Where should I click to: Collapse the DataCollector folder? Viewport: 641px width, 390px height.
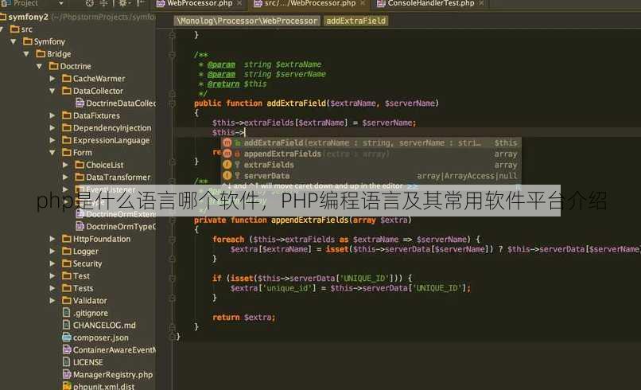[52, 91]
